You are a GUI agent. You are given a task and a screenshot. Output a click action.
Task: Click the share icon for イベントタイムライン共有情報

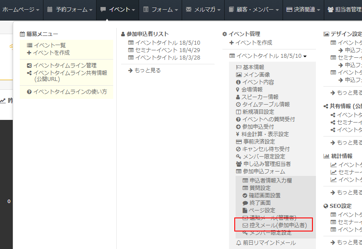[29, 73]
